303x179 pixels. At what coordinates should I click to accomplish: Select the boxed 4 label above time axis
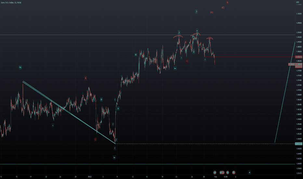pyautogui.click(x=249, y=172)
